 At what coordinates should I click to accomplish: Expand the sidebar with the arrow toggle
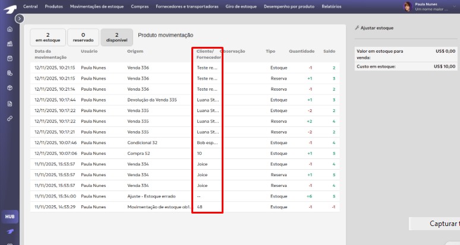tap(20, 18)
